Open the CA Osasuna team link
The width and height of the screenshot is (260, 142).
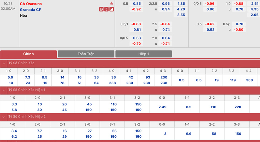pos(31,4)
